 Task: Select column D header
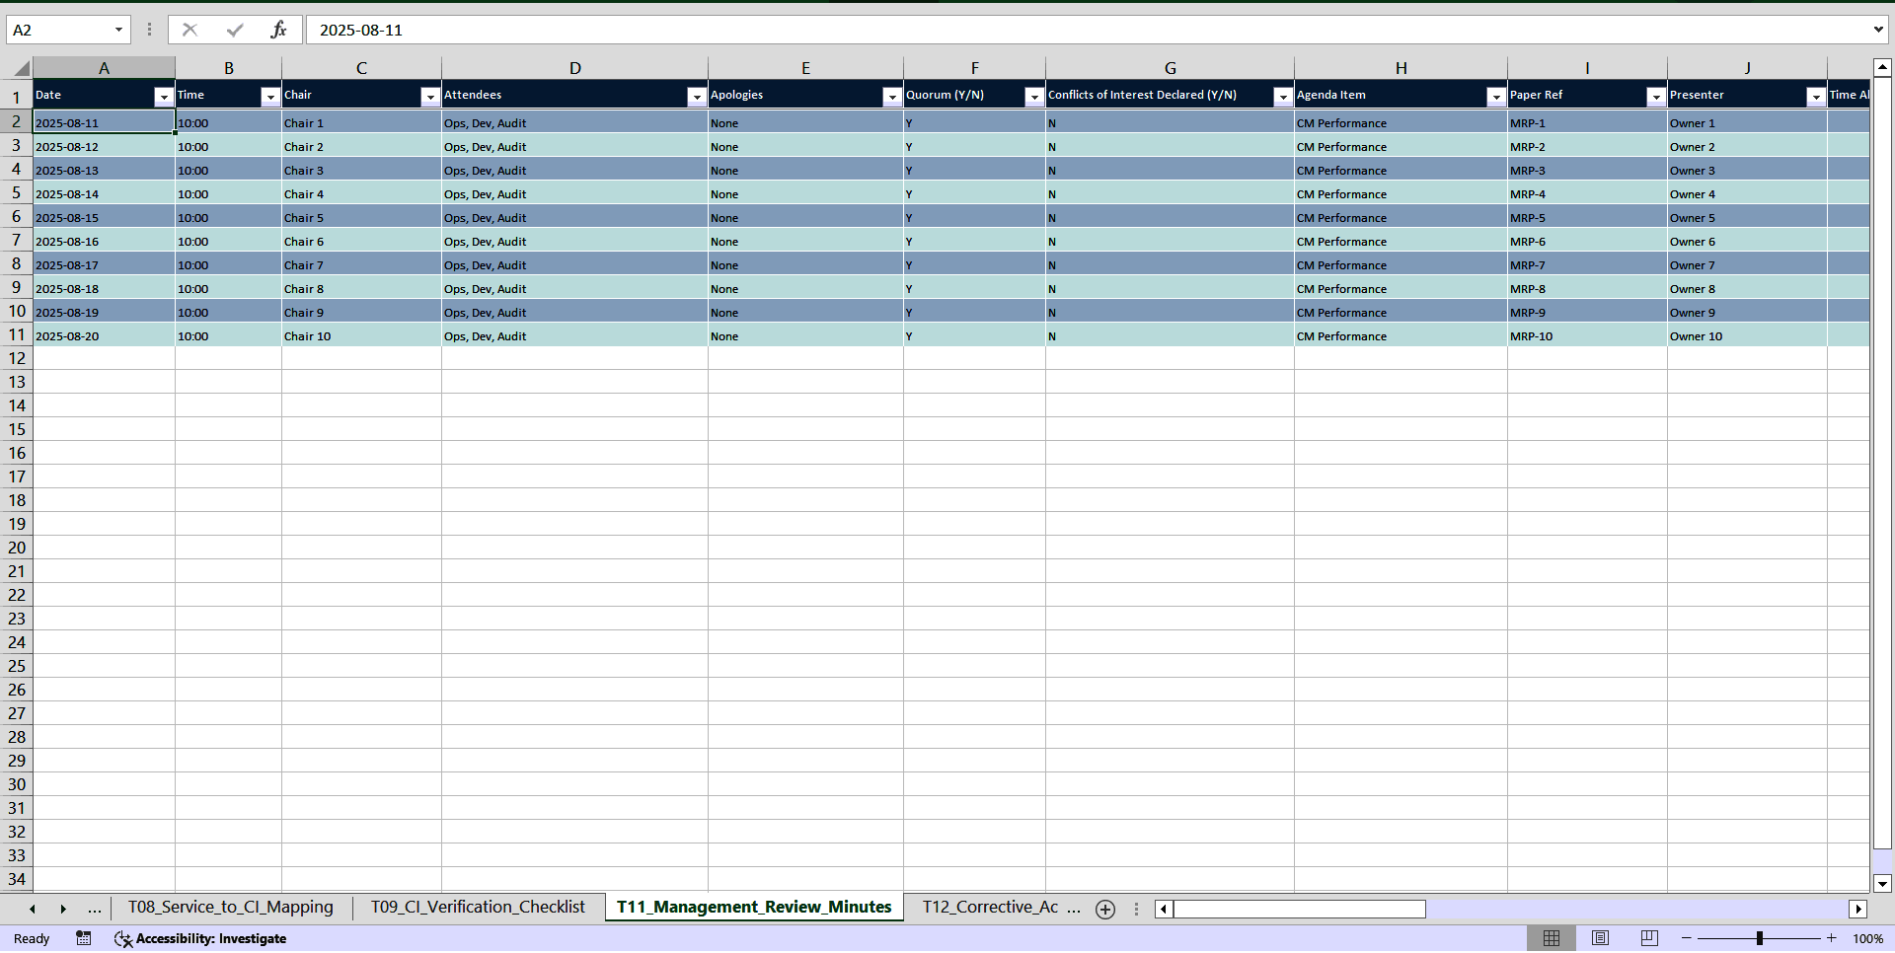point(574,68)
